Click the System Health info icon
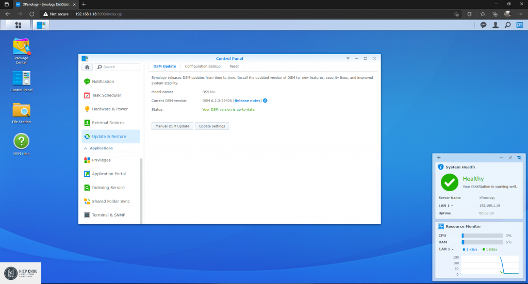The height and width of the screenshot is (284, 528). (440, 167)
